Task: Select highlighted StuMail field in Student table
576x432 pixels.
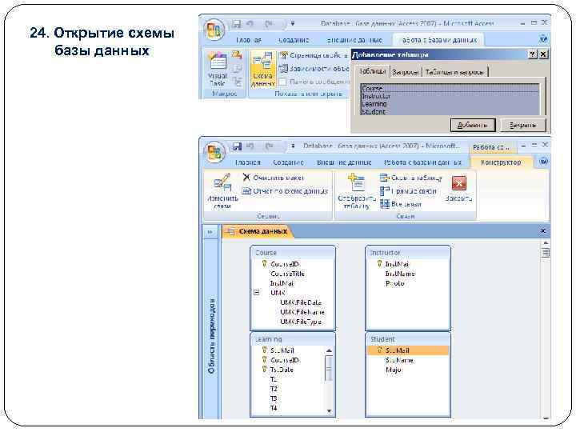Action: pyautogui.click(x=408, y=351)
